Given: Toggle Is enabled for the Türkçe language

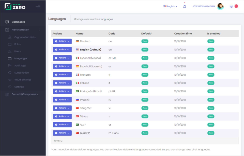Looking at the screenshot, I should pos(211,116).
